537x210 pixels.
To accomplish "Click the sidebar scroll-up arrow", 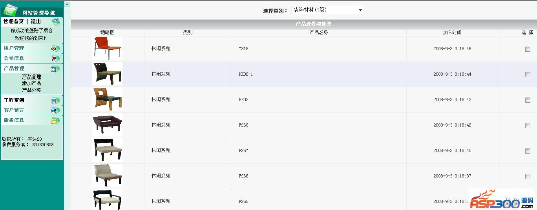I will pos(67,4).
